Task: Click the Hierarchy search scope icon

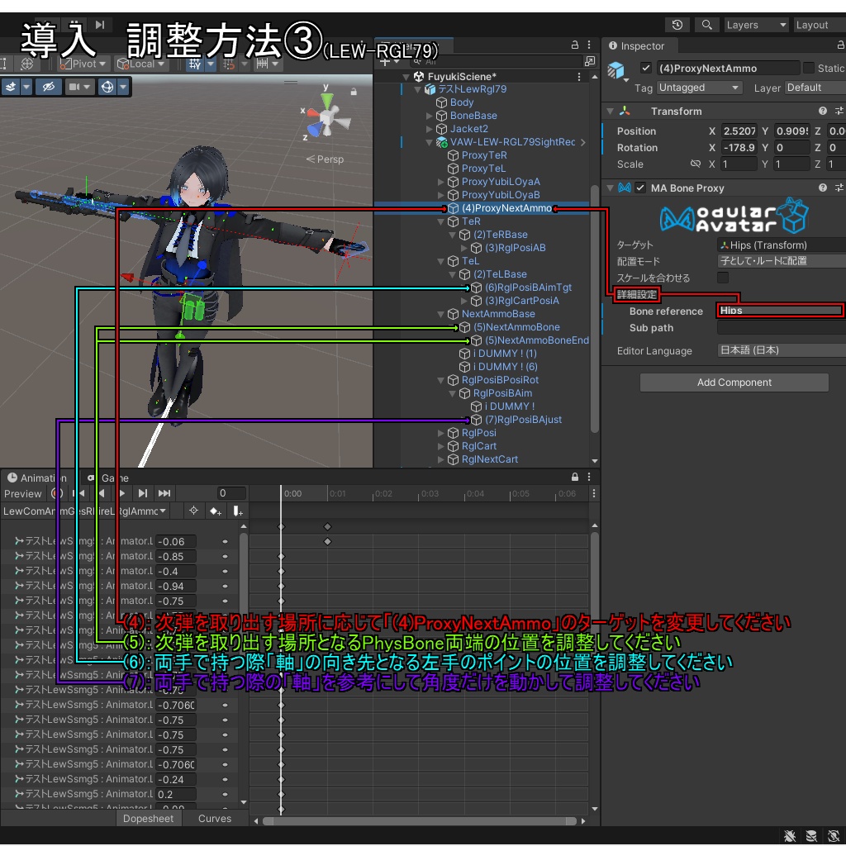Action: [590, 61]
